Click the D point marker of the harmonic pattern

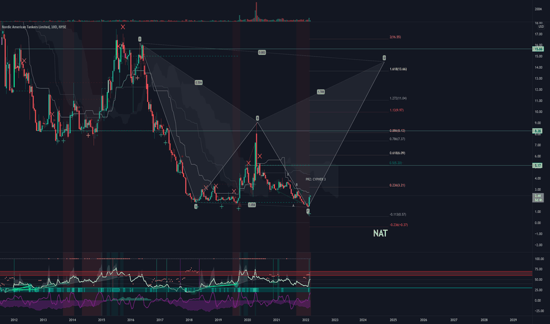[x=384, y=58]
